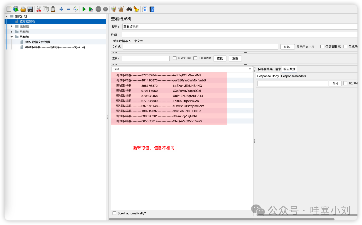Cut selection with the scissors icon
This screenshot has height=225, width=362.
[x=39, y=9]
